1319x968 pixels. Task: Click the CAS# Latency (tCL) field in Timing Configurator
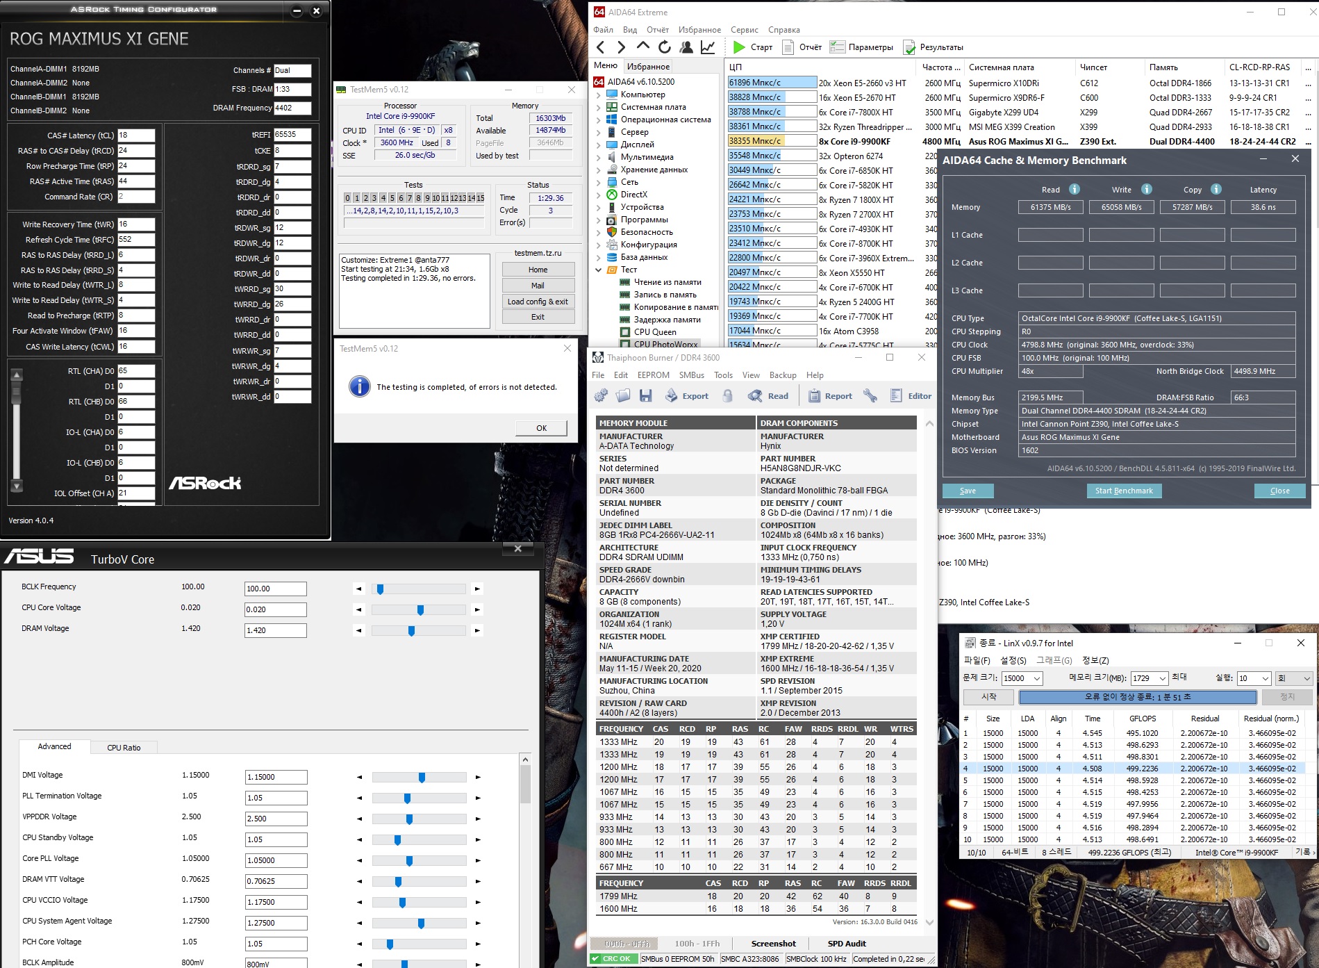[136, 136]
